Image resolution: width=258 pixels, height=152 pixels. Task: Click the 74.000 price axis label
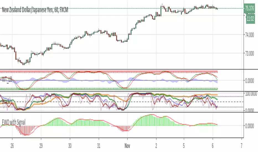click(249, 35)
